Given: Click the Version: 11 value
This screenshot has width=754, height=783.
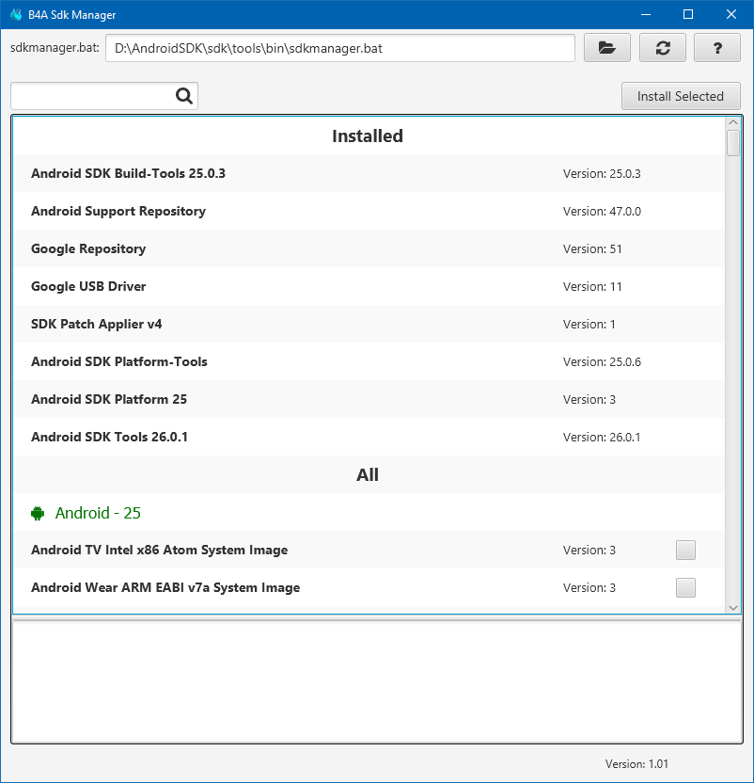Looking at the screenshot, I should coord(592,287).
